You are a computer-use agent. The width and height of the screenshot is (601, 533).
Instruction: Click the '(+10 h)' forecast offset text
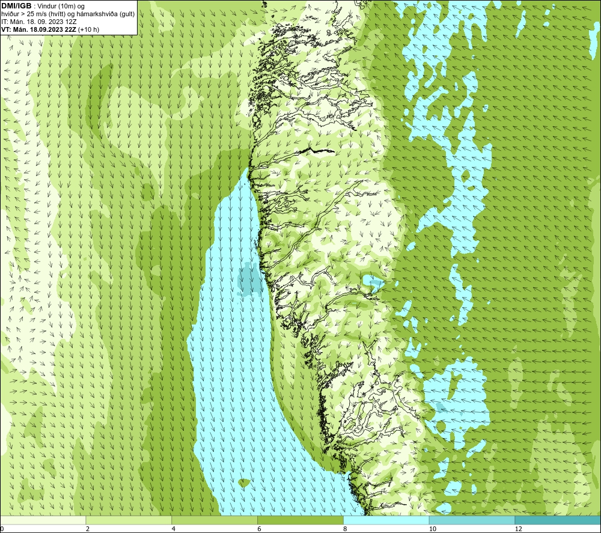88,29
